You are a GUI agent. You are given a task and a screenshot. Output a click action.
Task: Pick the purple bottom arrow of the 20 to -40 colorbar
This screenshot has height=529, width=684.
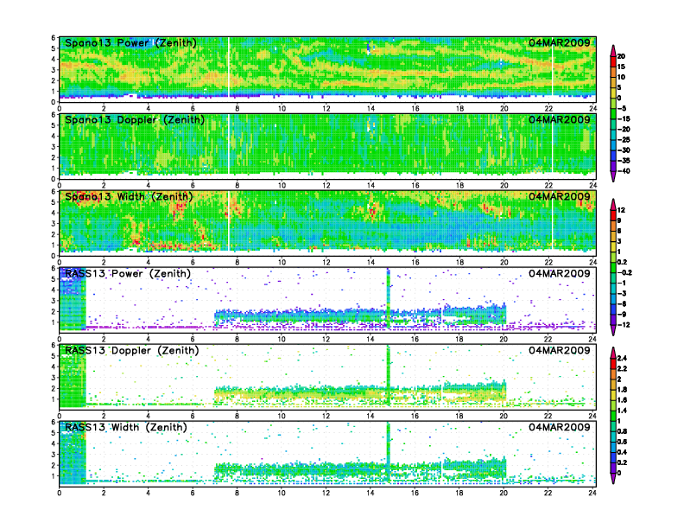click(613, 175)
